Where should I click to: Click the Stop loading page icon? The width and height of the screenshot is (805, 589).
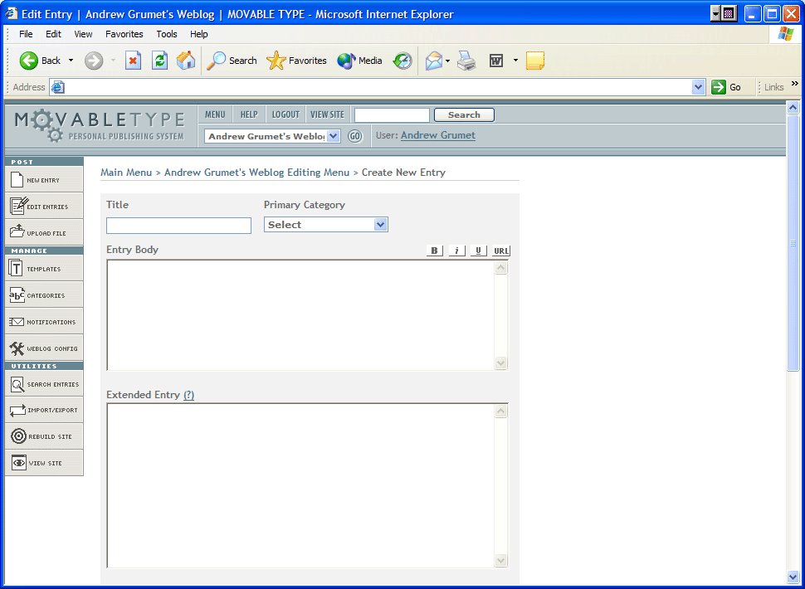133,61
